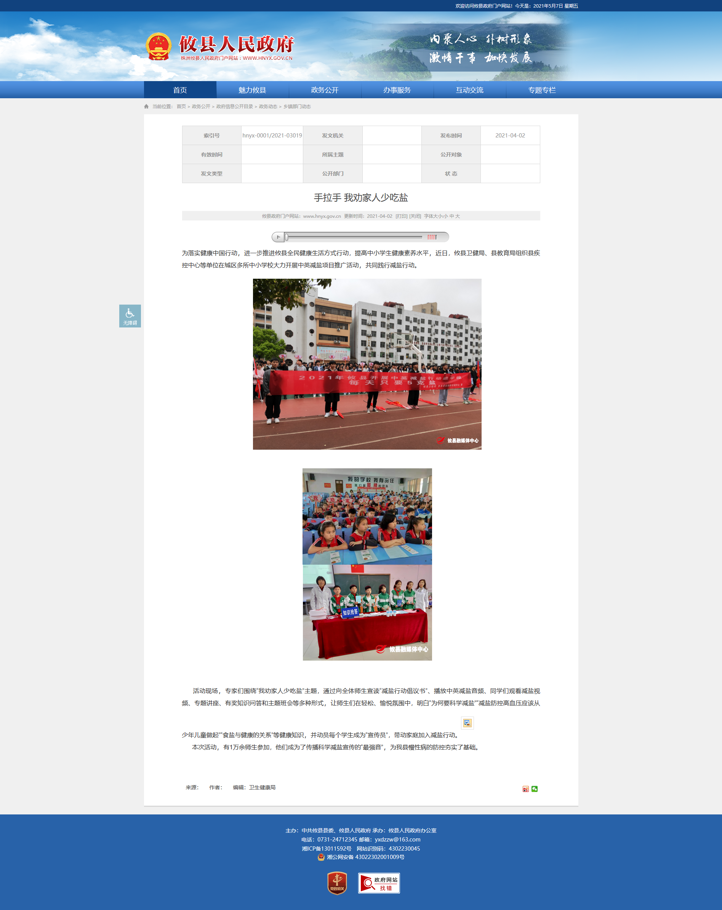Click the 所属主题 table label
Image resolution: width=722 pixels, height=910 pixels.
[333, 155]
